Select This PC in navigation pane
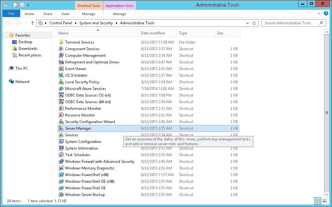The height and width of the screenshot is (207, 332). coord(22,68)
